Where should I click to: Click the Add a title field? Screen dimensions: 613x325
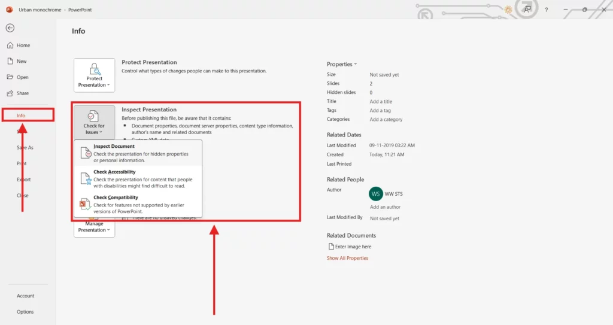pos(381,102)
